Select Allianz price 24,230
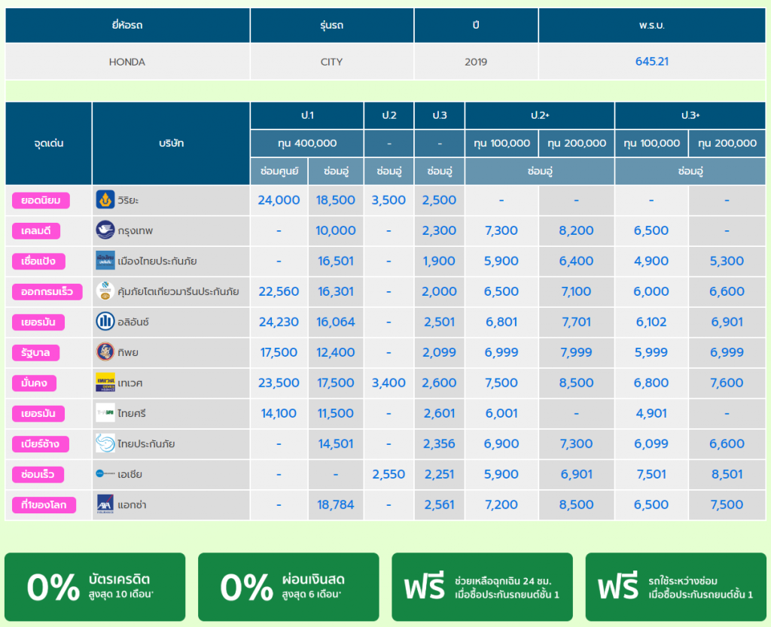Viewport: 771px width, 627px height. 279,322
